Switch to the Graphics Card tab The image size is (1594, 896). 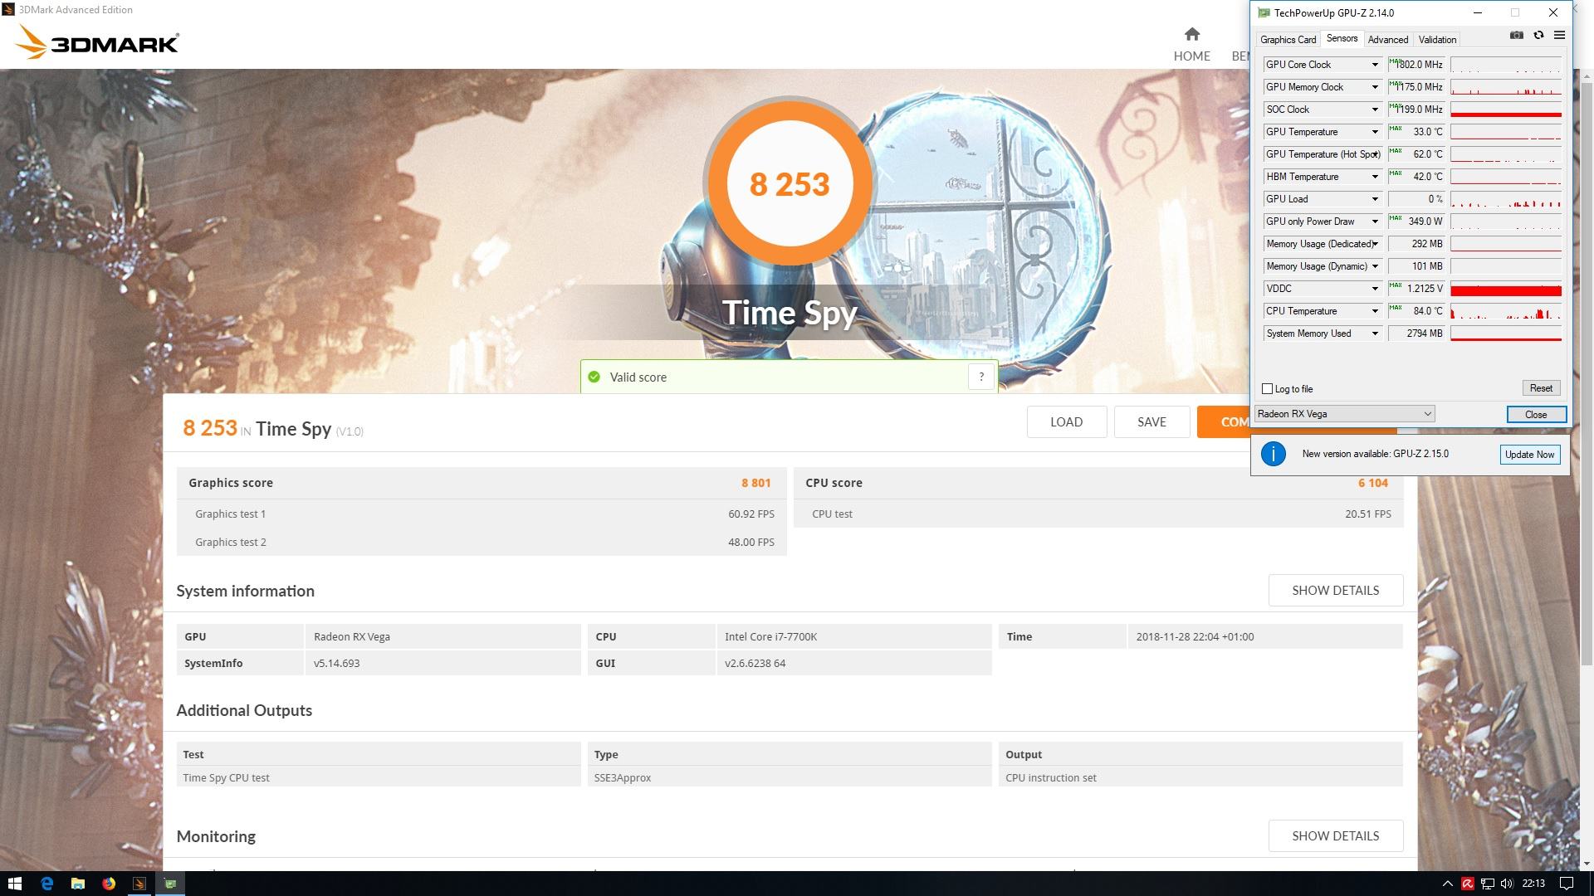click(1288, 40)
